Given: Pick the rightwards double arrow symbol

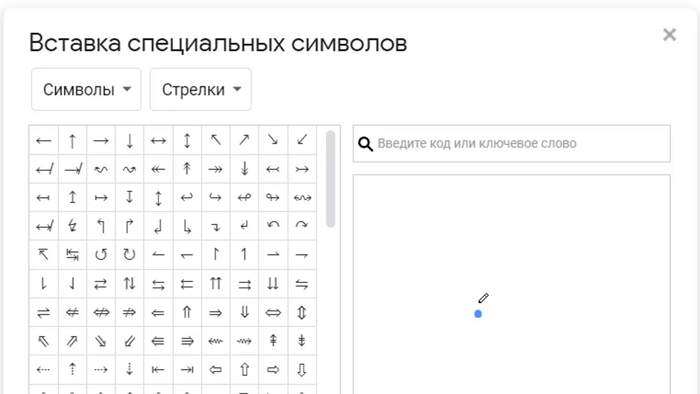Looking at the screenshot, I should [215, 312].
